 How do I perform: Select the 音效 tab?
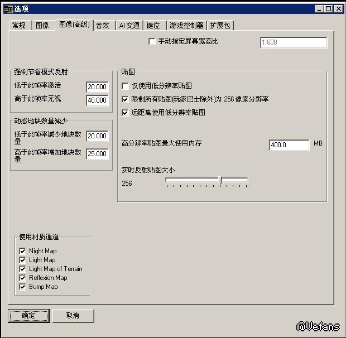point(104,25)
